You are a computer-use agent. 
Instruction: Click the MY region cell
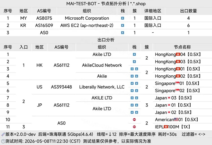23,18
